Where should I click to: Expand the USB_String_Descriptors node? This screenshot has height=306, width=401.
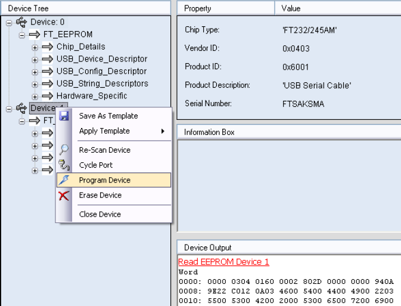35,85
